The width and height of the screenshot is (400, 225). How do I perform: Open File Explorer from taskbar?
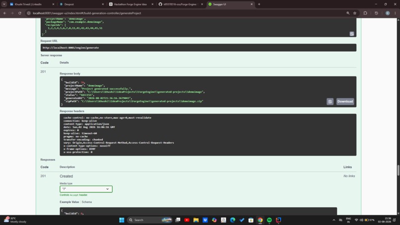(x=196, y=220)
